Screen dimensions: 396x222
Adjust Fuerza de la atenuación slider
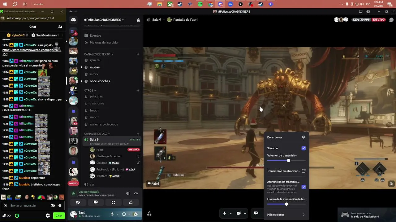286,204
